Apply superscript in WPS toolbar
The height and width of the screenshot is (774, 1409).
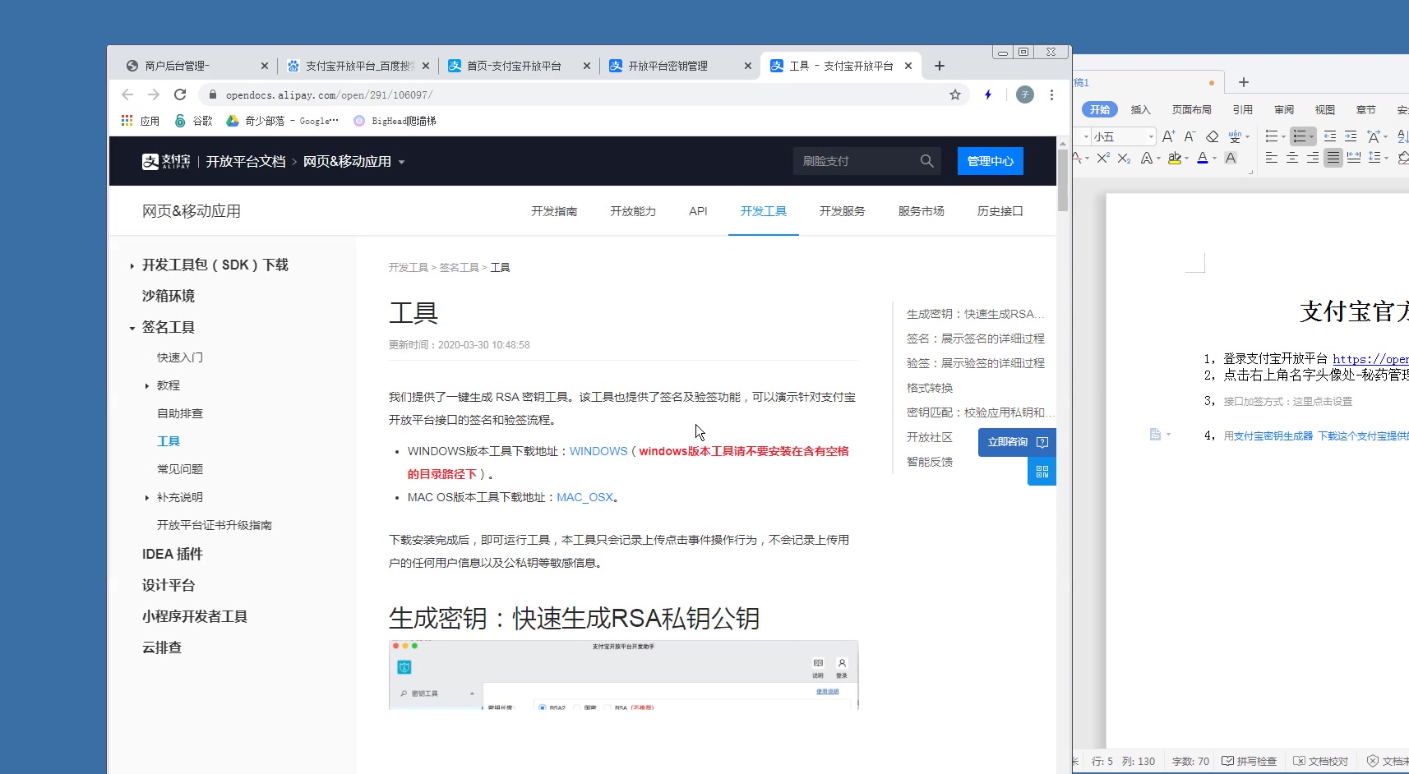(1103, 158)
